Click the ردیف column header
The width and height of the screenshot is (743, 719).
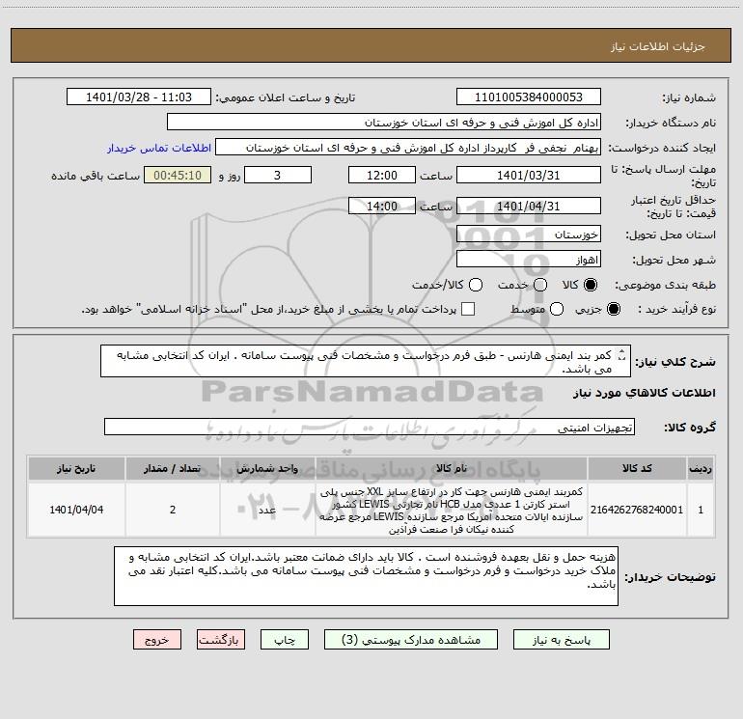[701, 468]
